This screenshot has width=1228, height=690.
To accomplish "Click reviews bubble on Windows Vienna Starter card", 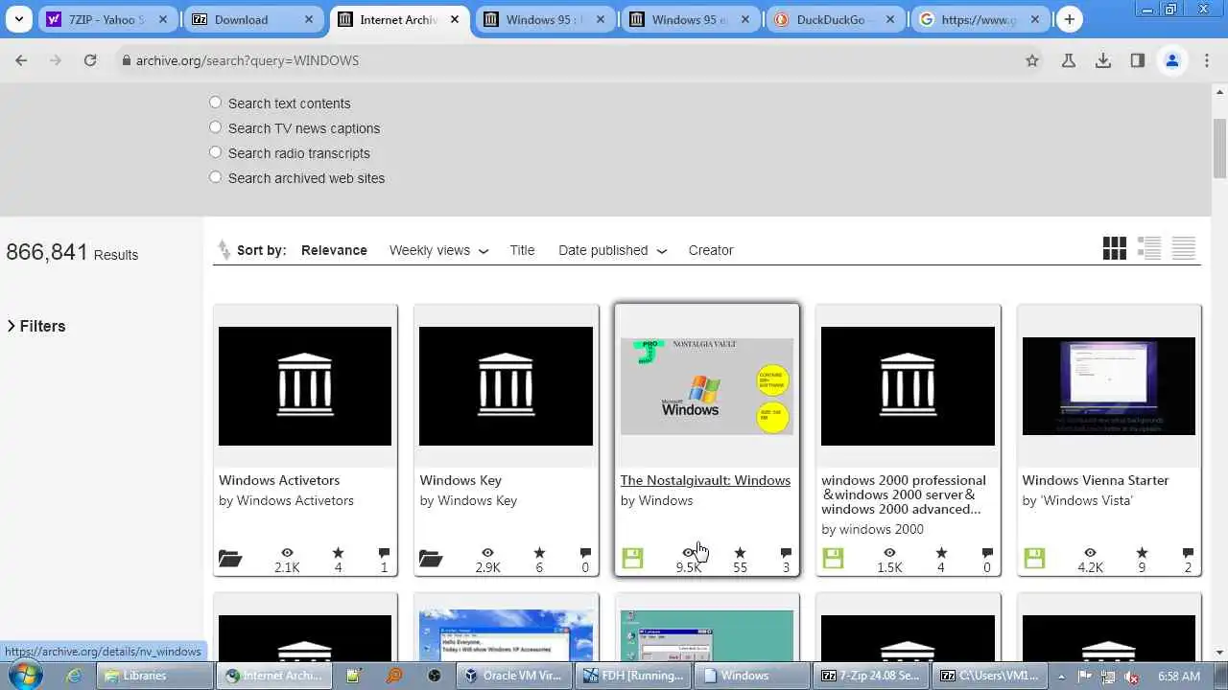I will (1188, 553).
